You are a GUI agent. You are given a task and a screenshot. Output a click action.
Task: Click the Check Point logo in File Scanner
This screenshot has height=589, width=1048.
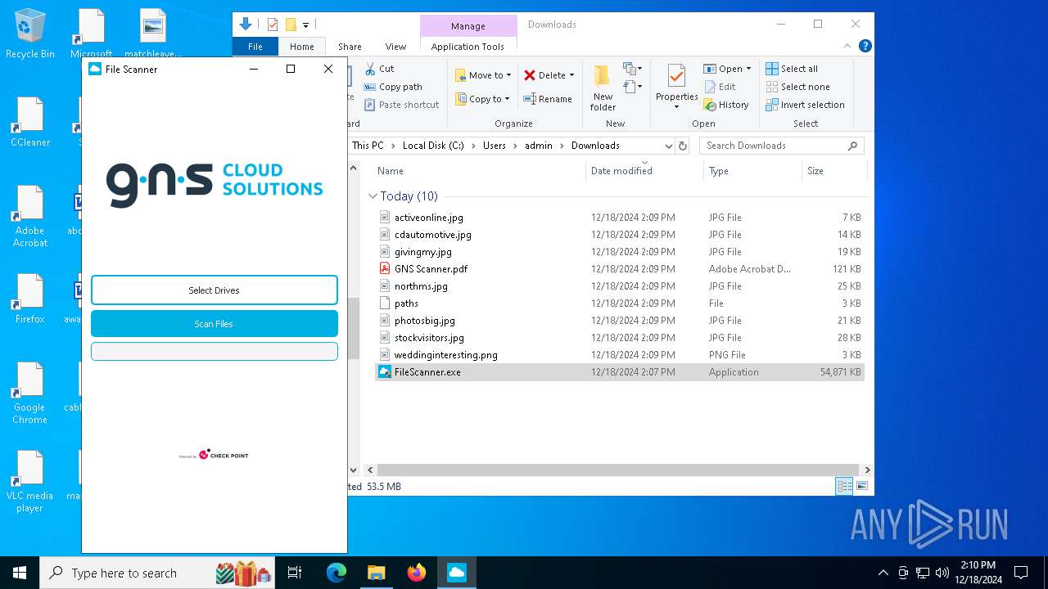(214, 455)
